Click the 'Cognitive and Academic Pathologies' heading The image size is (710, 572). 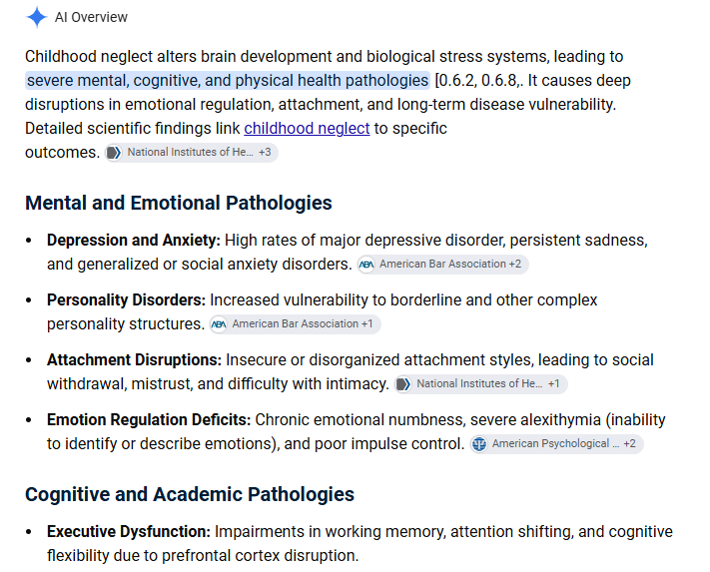190,494
